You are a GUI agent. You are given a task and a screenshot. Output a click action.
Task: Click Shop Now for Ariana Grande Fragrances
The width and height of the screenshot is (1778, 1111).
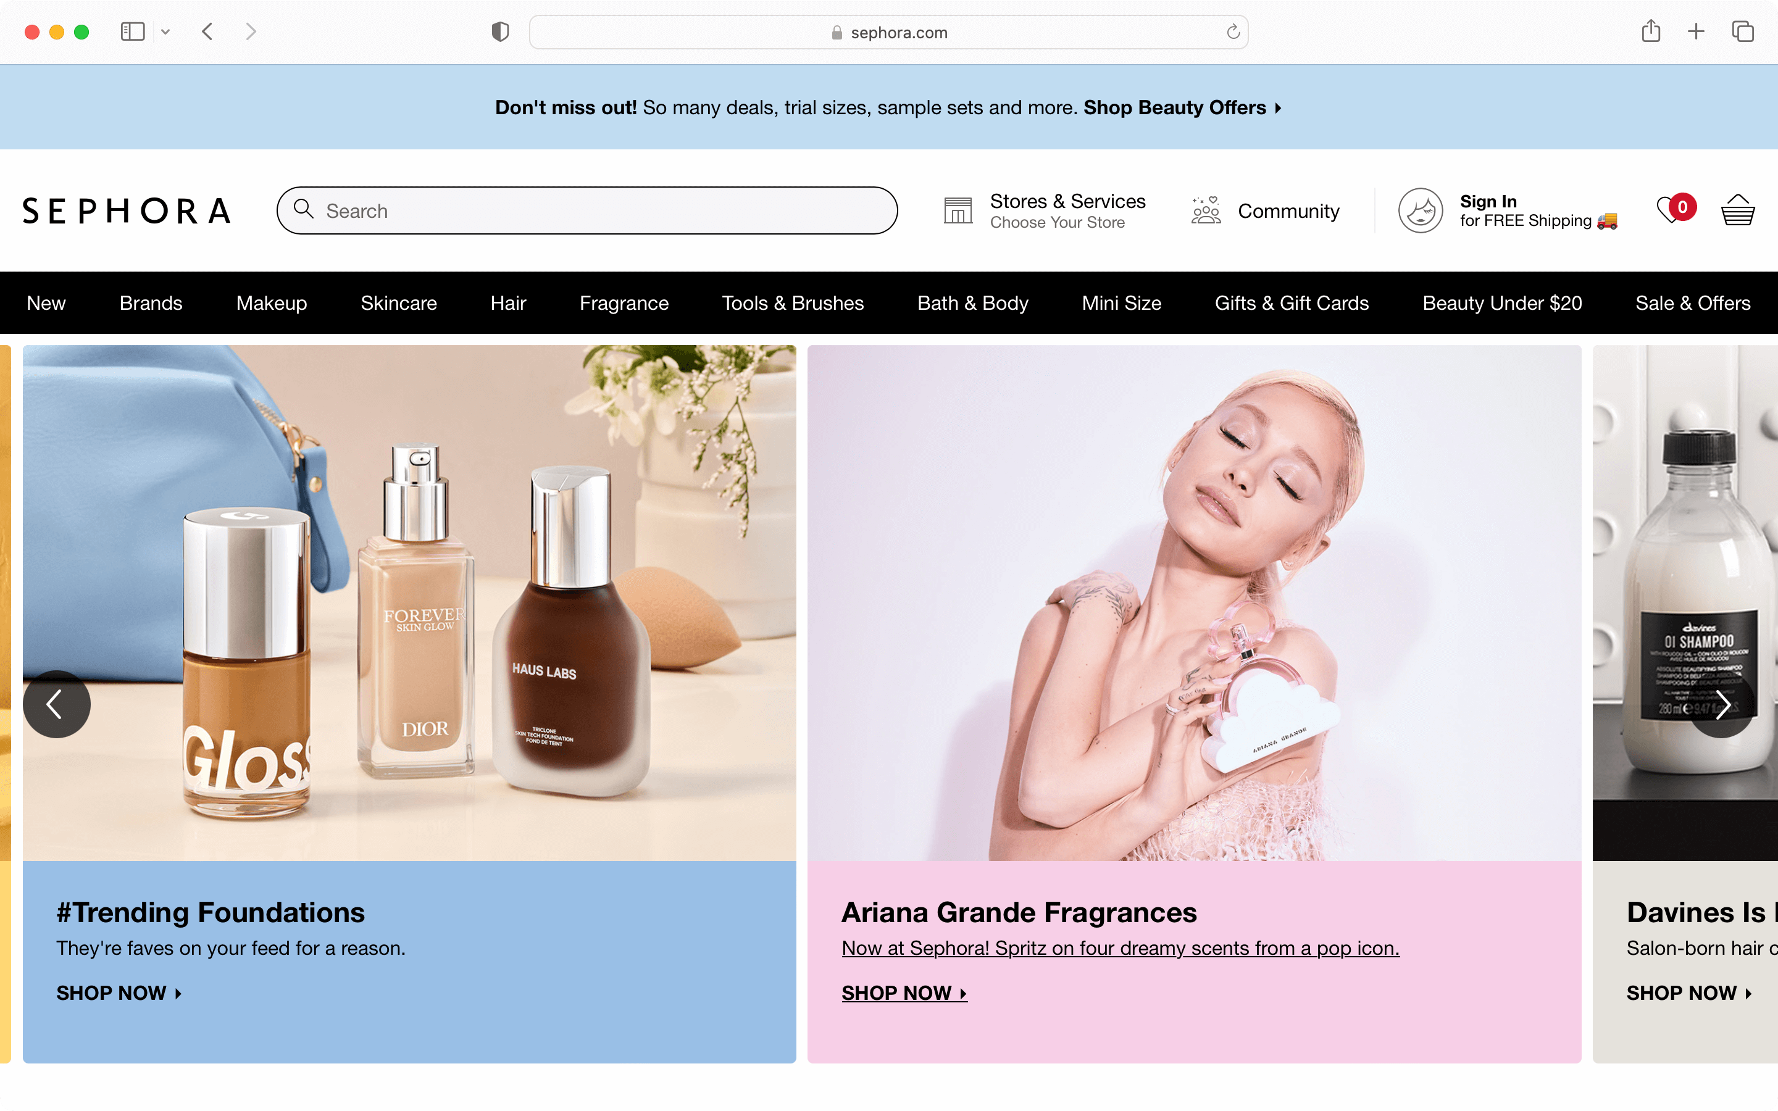(903, 992)
